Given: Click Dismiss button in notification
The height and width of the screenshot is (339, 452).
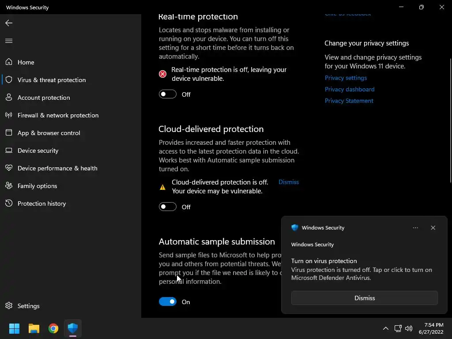Looking at the screenshot, I should tap(364, 298).
